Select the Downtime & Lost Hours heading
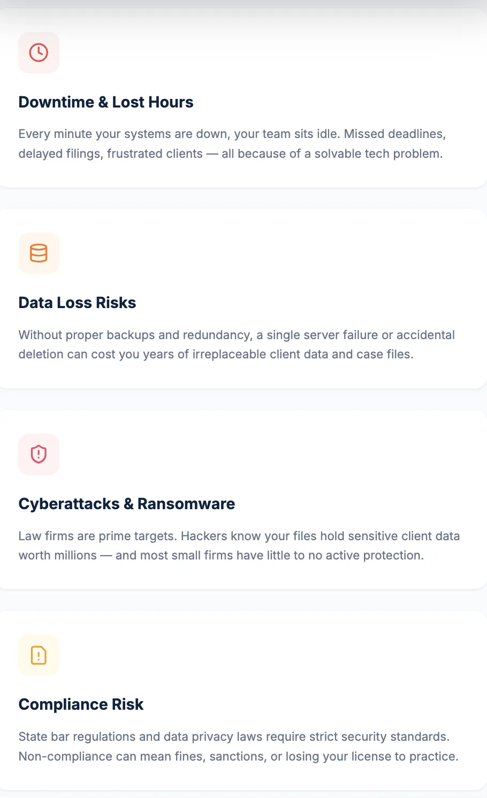This screenshot has height=798, width=487. pyautogui.click(x=106, y=102)
